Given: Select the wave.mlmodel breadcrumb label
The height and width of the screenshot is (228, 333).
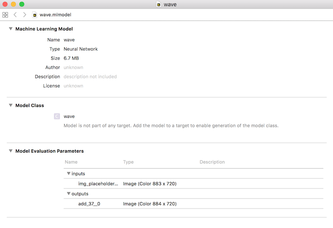Looking at the screenshot, I should (x=55, y=15).
